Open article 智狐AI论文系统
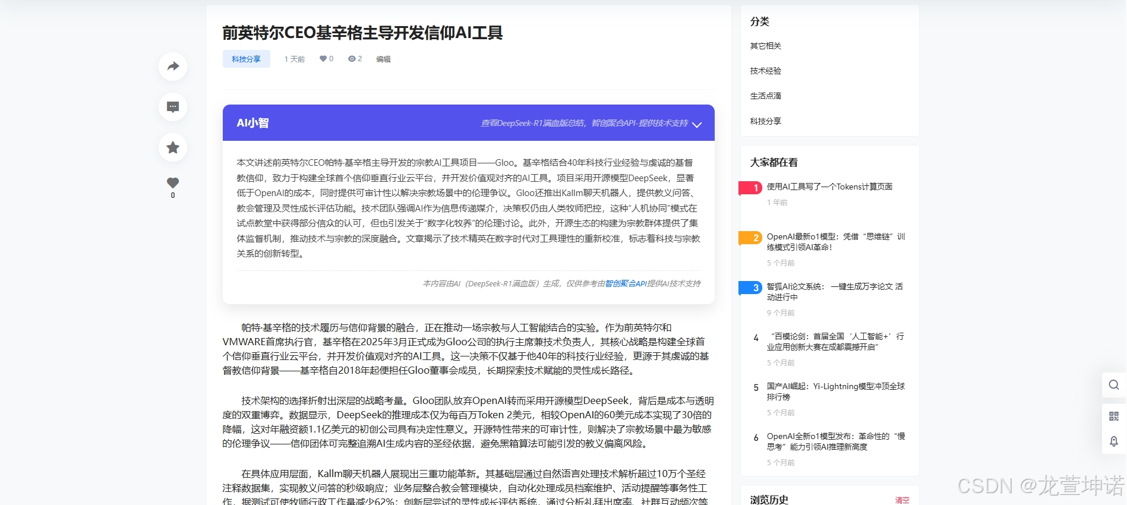The width and height of the screenshot is (1127, 505). click(835, 292)
